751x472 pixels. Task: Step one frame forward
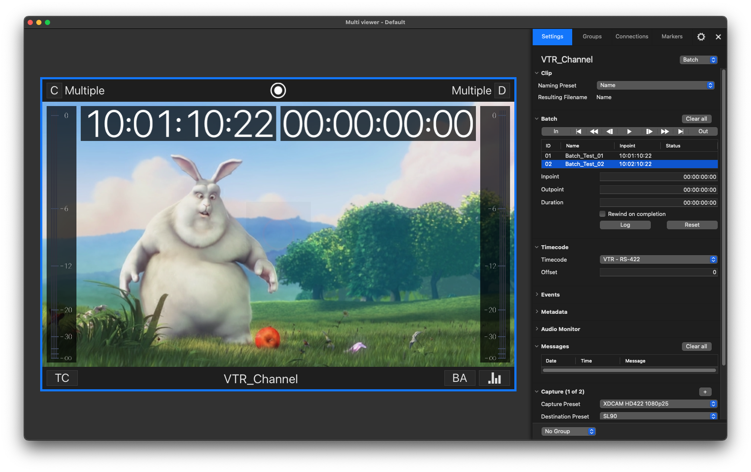coord(649,131)
